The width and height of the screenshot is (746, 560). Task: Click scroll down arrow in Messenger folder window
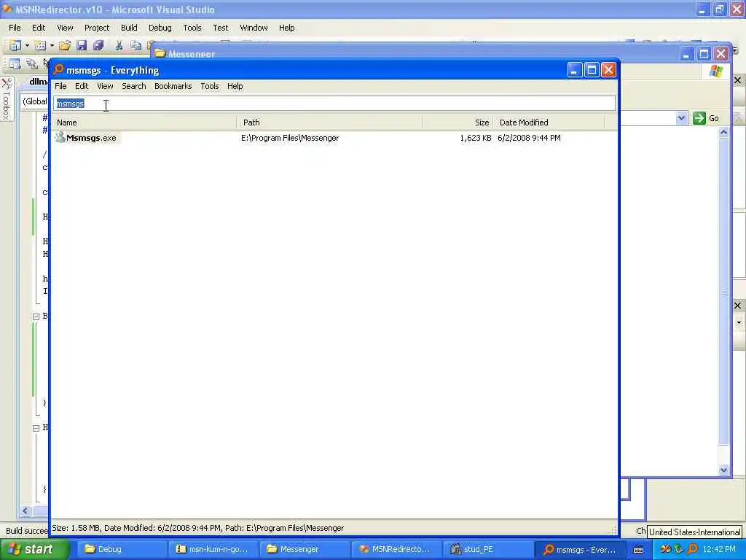[723, 470]
